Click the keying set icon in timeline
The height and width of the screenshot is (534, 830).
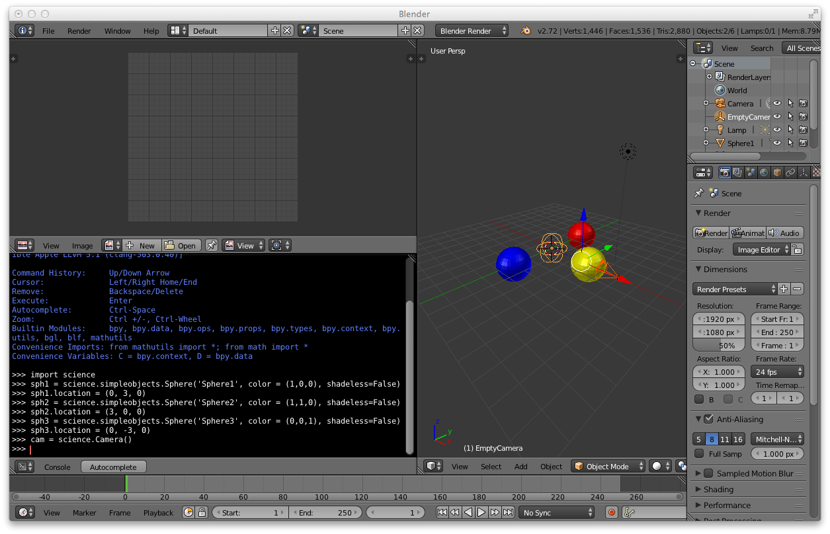tap(629, 512)
